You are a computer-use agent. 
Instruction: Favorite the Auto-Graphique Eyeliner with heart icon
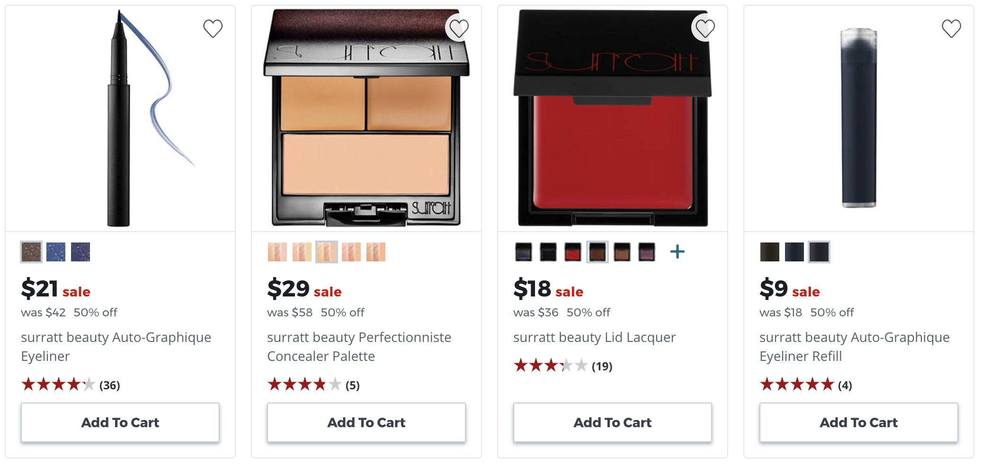[213, 28]
